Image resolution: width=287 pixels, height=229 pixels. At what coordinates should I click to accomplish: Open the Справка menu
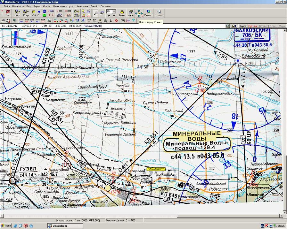tap(106, 6)
